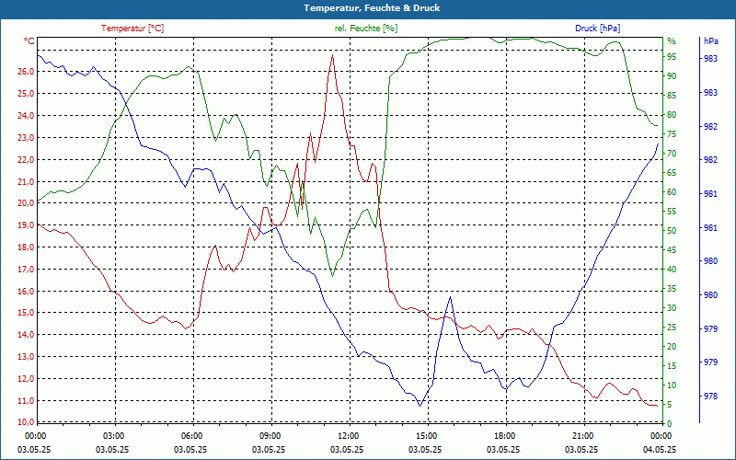
Task: Click the "25,0" temperature axis value
Action: pyautogui.click(x=26, y=94)
